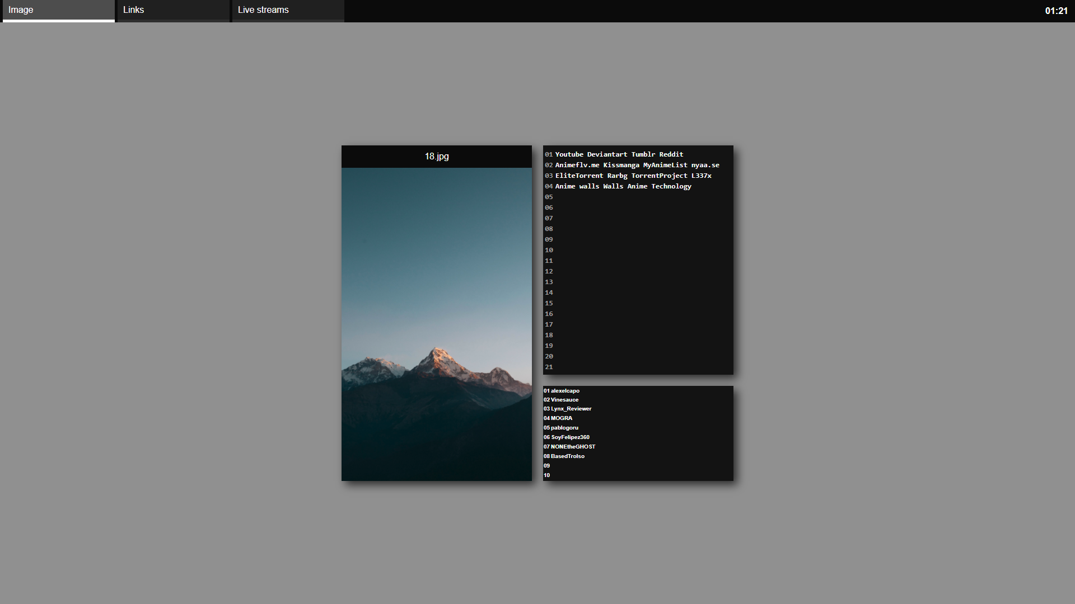Image resolution: width=1075 pixels, height=604 pixels.
Task: Switch to the Image tab
Action: 58,10
